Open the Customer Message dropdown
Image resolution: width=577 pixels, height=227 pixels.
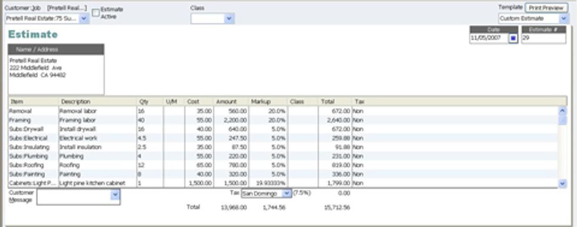coord(115,195)
